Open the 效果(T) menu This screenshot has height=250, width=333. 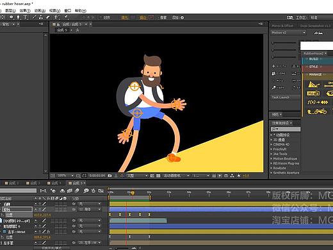pos(25,10)
